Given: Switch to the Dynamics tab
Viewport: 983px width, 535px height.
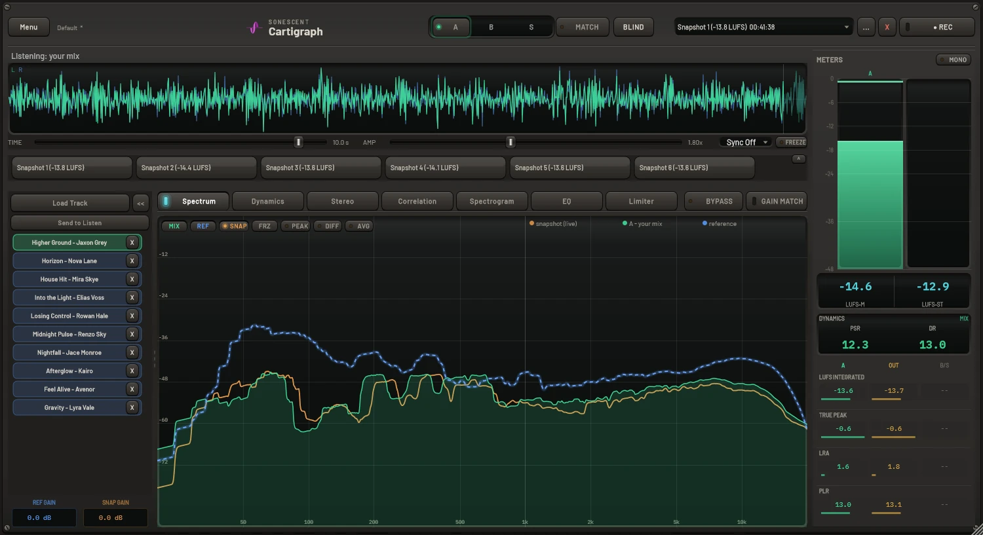Looking at the screenshot, I should [268, 201].
